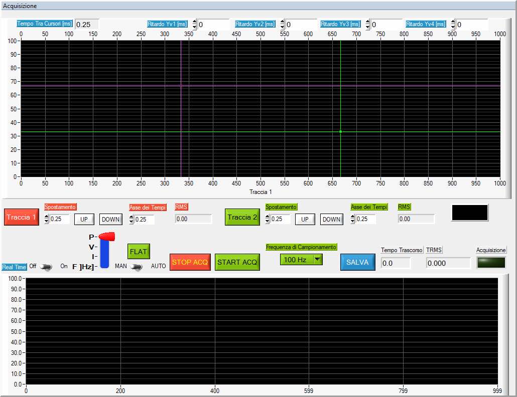Click the green Traccia 2 button
The image size is (517, 397).
coord(242,217)
